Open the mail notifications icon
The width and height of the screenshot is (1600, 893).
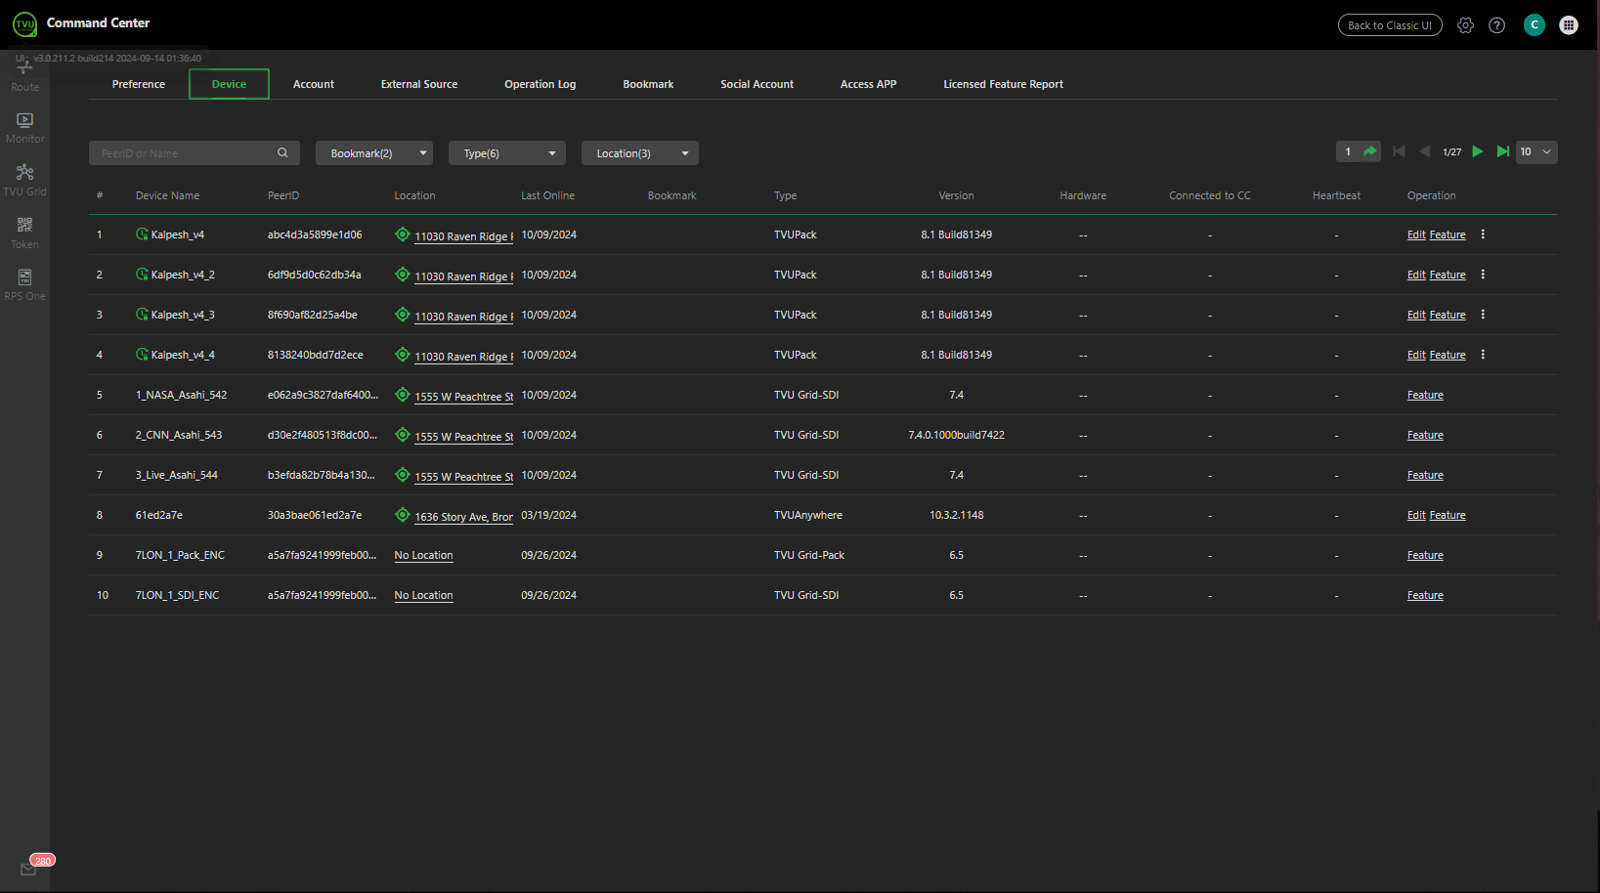[28, 870]
